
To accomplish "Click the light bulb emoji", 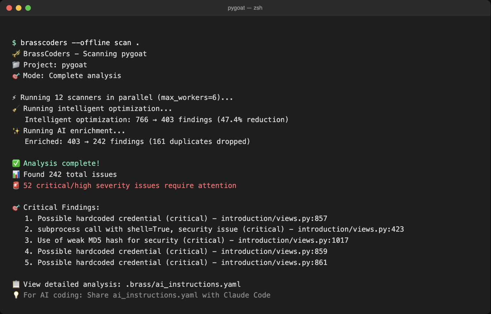I will (16, 295).
